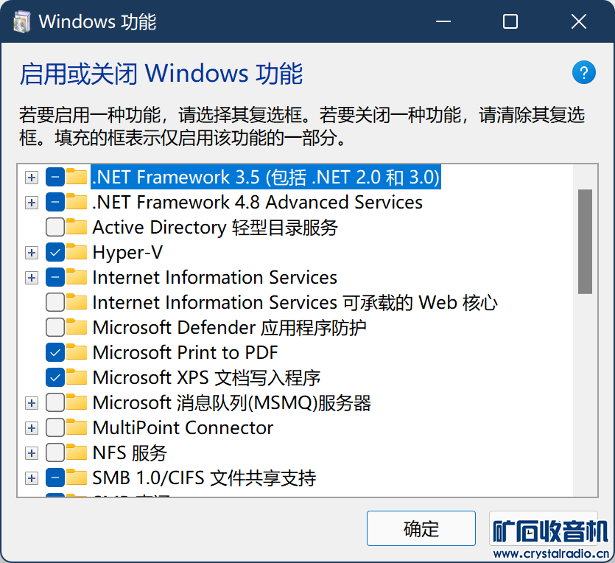Enable the Active Directory 轻型目录服务 checkbox

point(55,227)
